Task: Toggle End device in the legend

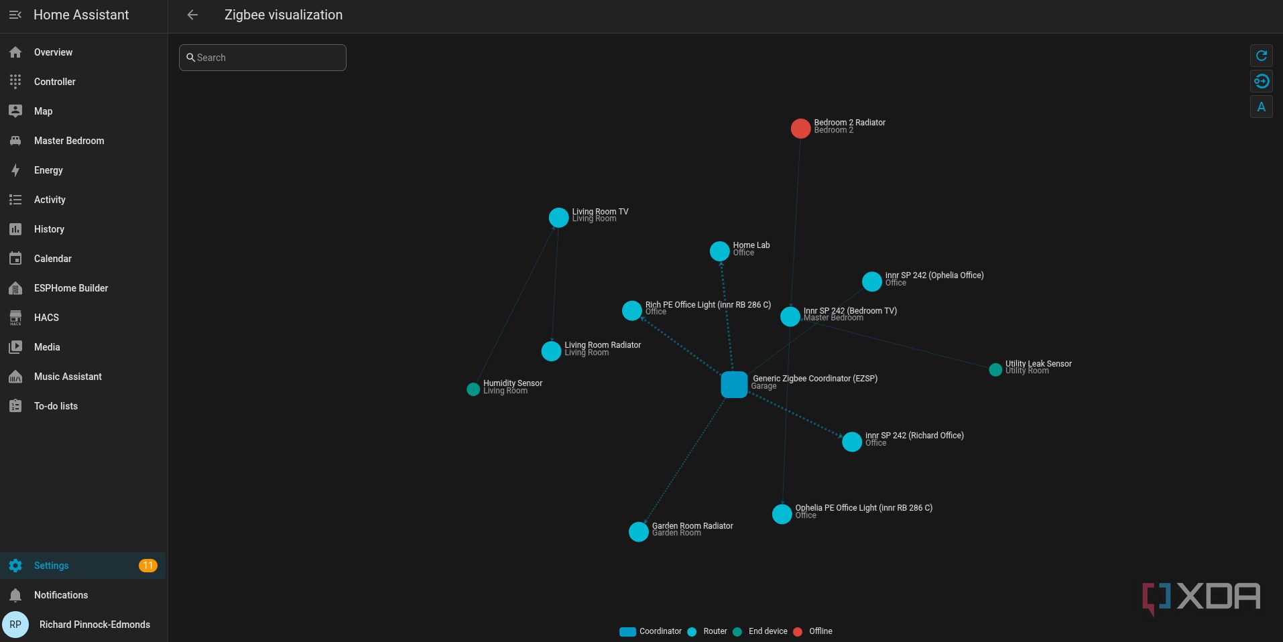Action: (x=760, y=631)
